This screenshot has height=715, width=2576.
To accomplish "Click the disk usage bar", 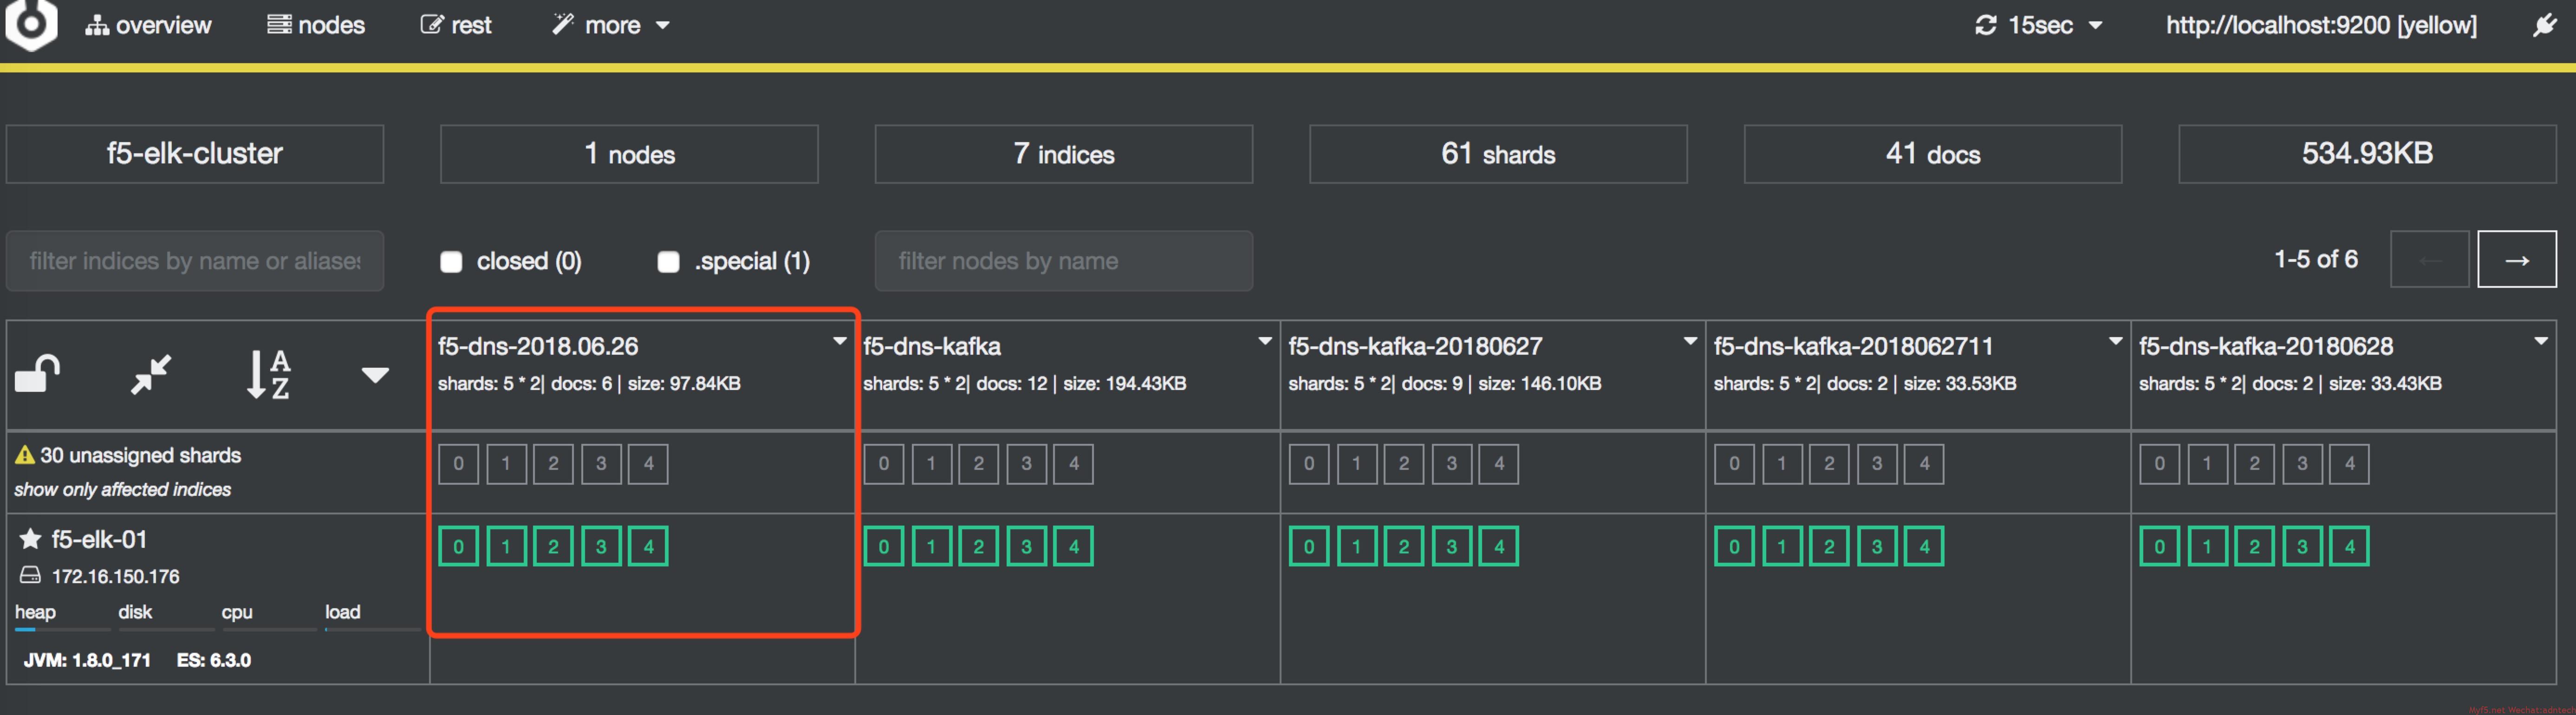I will click(166, 629).
